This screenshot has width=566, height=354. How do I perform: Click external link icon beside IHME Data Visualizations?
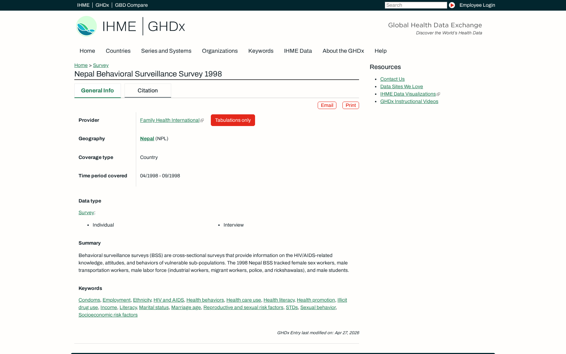pos(438,94)
